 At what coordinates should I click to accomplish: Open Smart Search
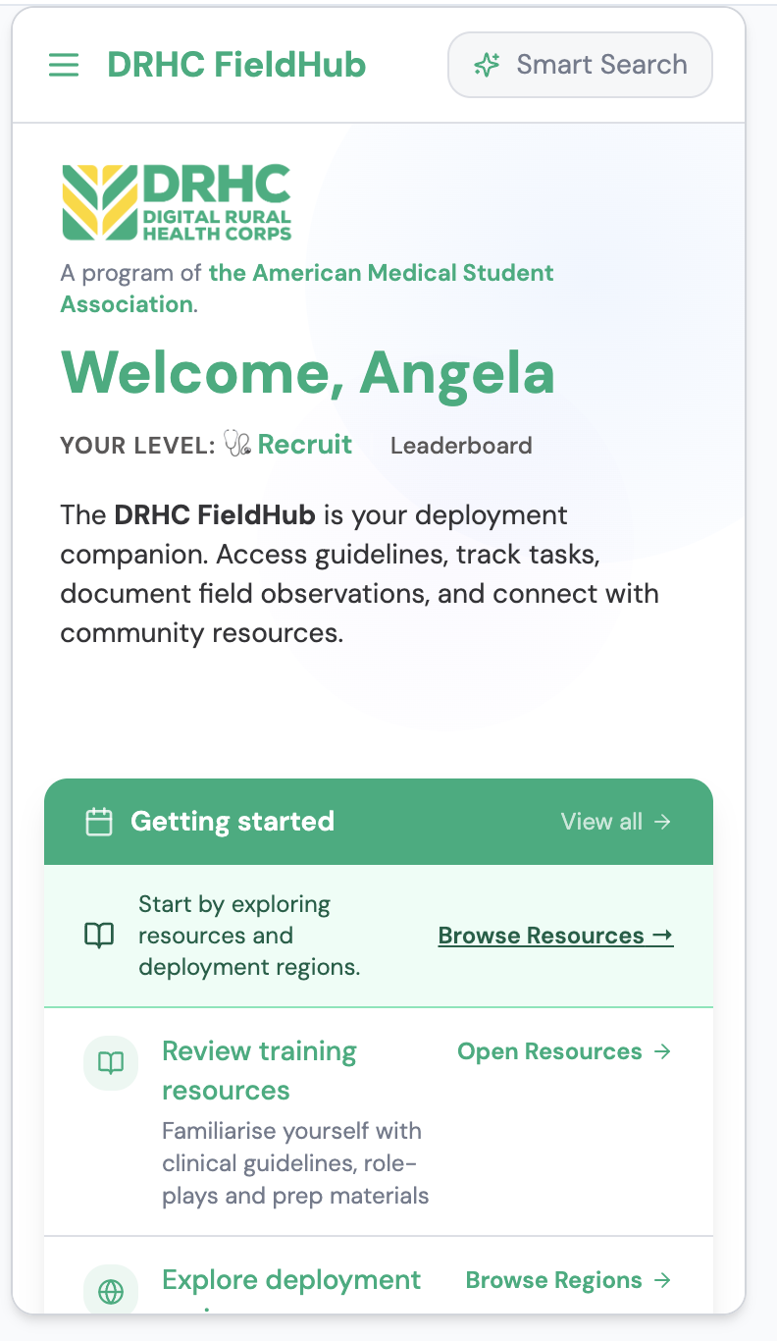click(x=580, y=65)
